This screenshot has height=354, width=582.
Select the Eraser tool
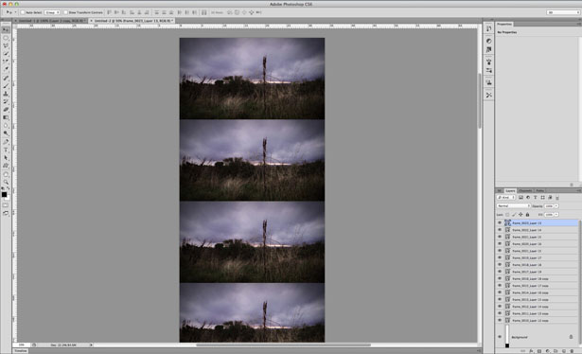point(6,110)
